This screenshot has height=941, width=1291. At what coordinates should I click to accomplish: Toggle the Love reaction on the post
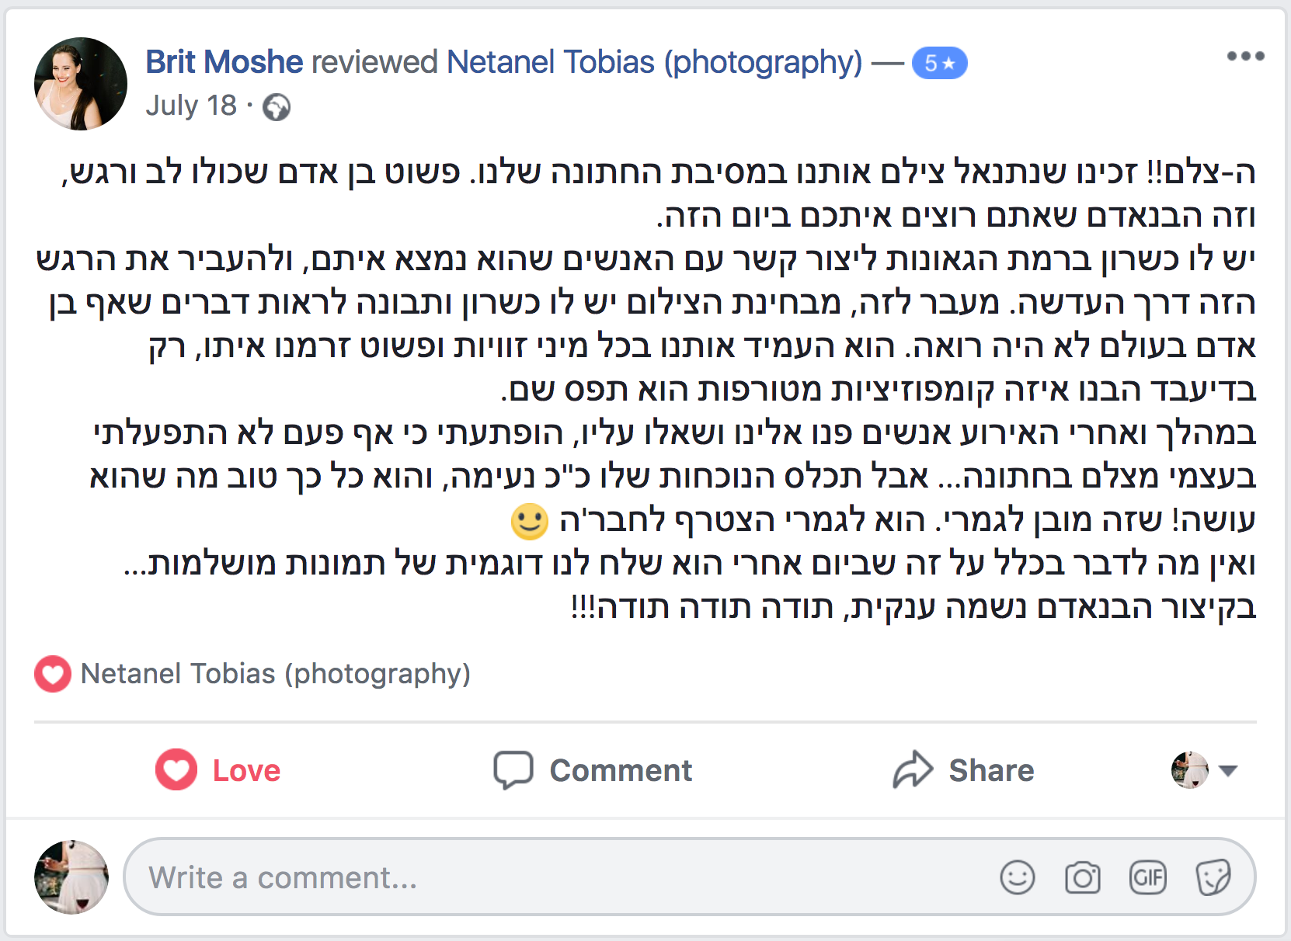click(x=217, y=770)
